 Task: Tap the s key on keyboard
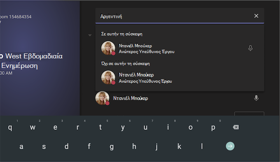44,146
